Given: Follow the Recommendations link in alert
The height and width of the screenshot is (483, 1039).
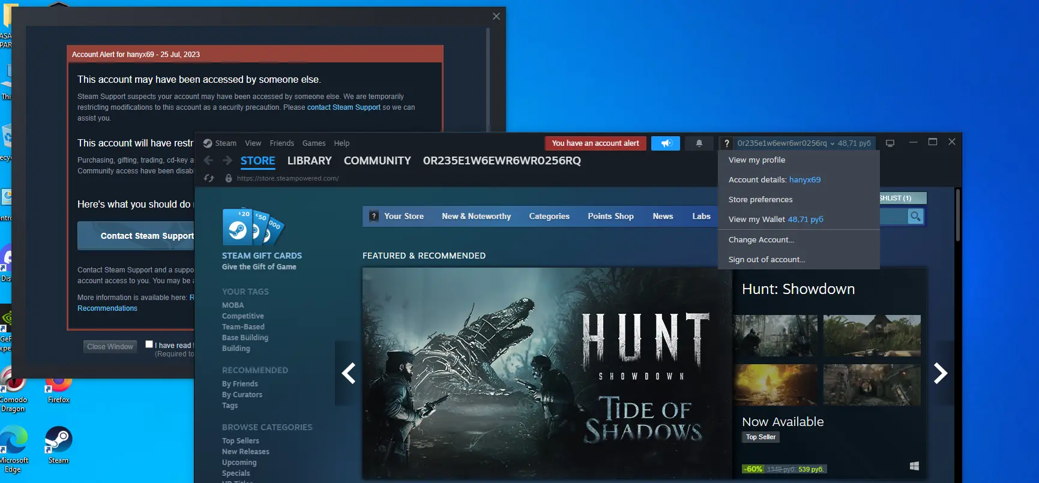Looking at the screenshot, I should pyautogui.click(x=107, y=308).
